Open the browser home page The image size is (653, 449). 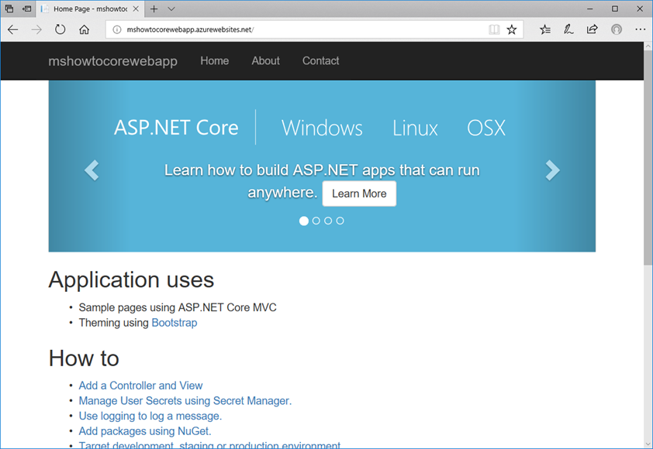(x=84, y=29)
